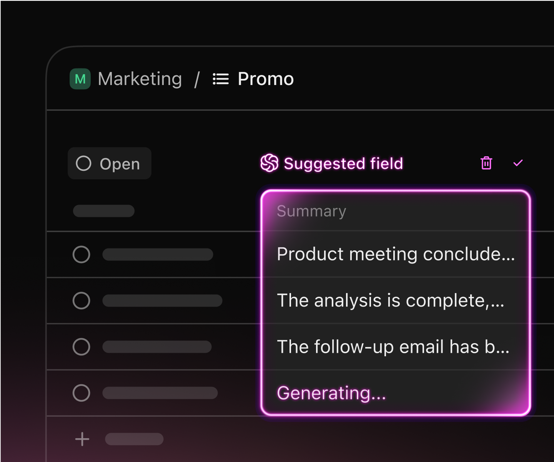Select the Promo list title
Screen dimensions: 554x462
(x=266, y=79)
